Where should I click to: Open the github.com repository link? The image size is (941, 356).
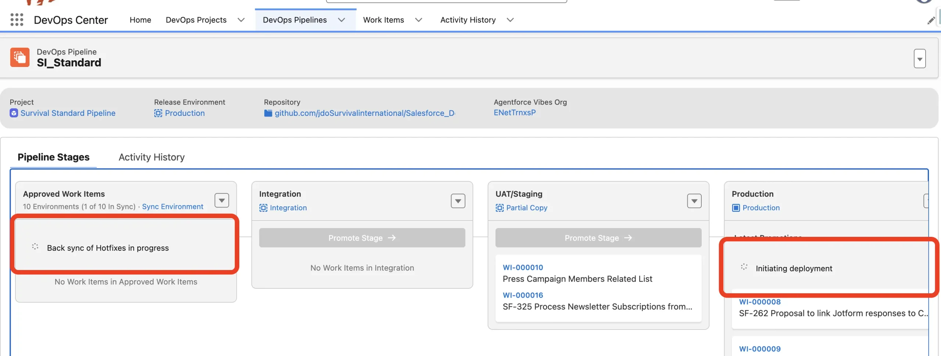[x=365, y=113]
